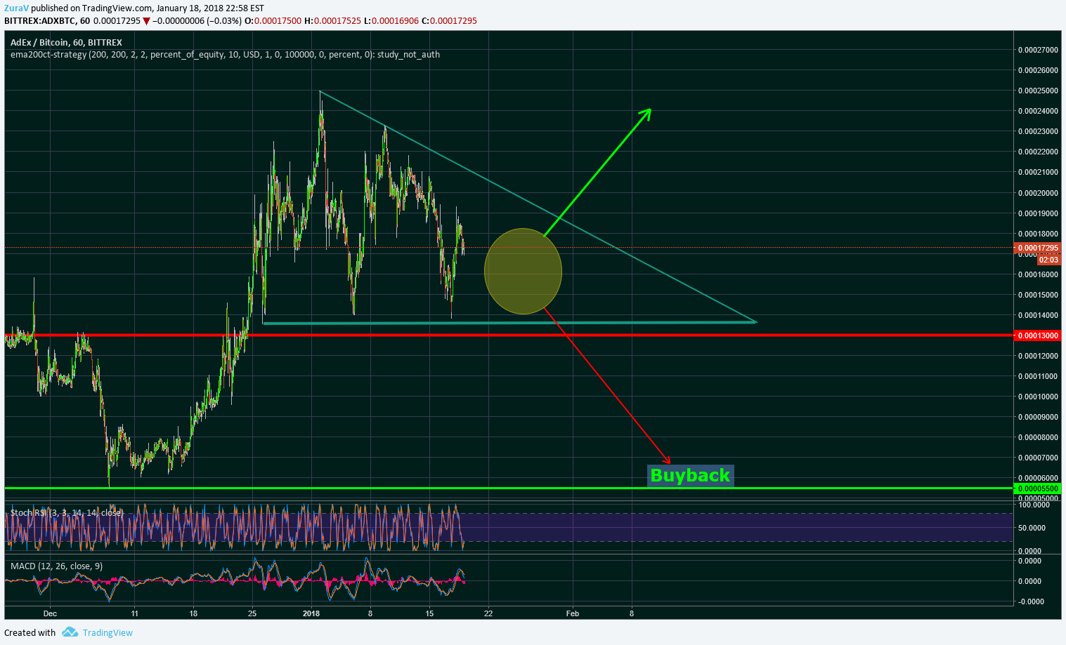This screenshot has width=1066, height=645.
Task: Open the TradingView link beside Created with
Action: 108,632
